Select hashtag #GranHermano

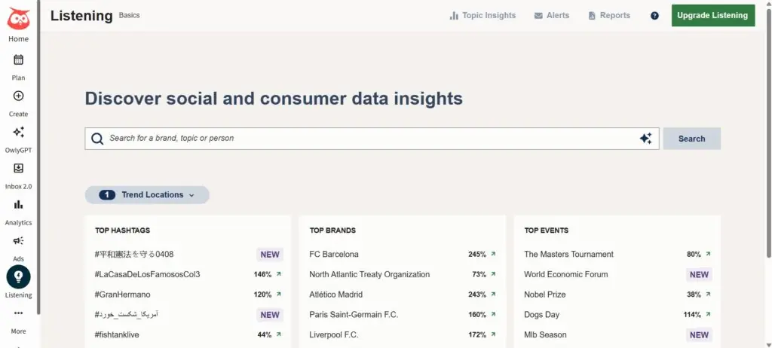click(x=123, y=295)
